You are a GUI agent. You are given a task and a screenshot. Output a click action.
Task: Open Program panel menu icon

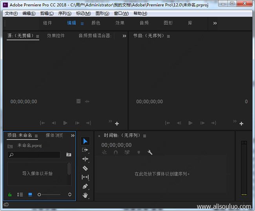coord(168,36)
